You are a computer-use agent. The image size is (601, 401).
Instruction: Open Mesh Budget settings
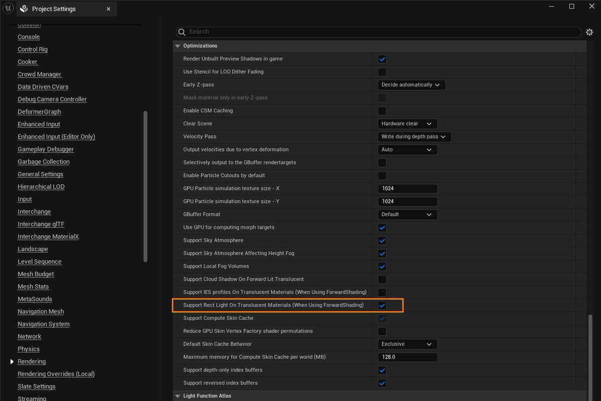[x=36, y=274]
